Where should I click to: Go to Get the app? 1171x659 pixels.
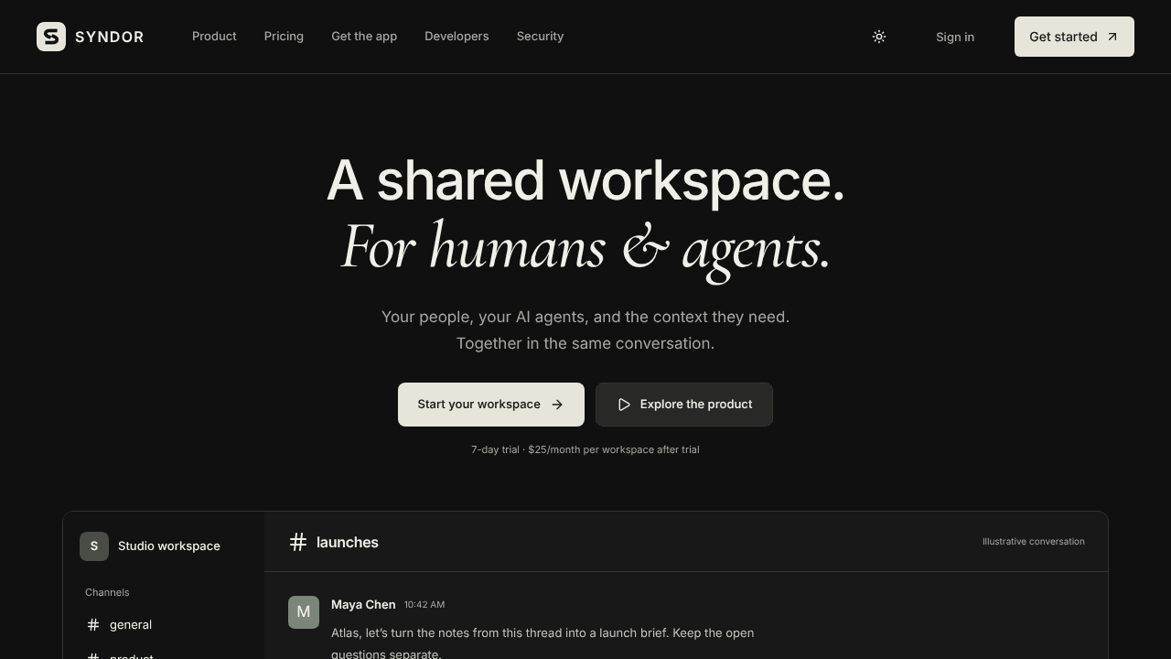(x=364, y=37)
